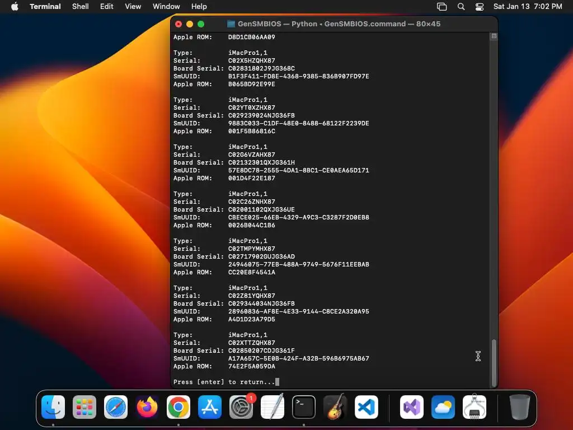Open the Terminal app menu
Screen dimensions: 573x430
coord(45,7)
